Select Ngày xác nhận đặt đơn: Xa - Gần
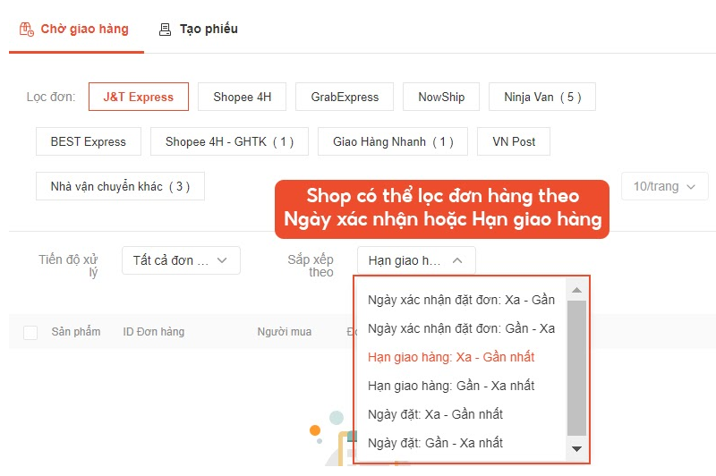Screen dimensions: 716x476 point(461,300)
